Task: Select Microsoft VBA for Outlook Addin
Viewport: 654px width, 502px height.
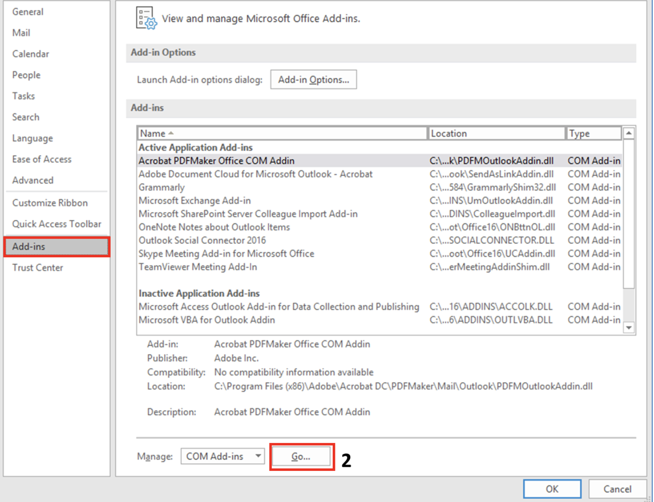Action: point(207,320)
